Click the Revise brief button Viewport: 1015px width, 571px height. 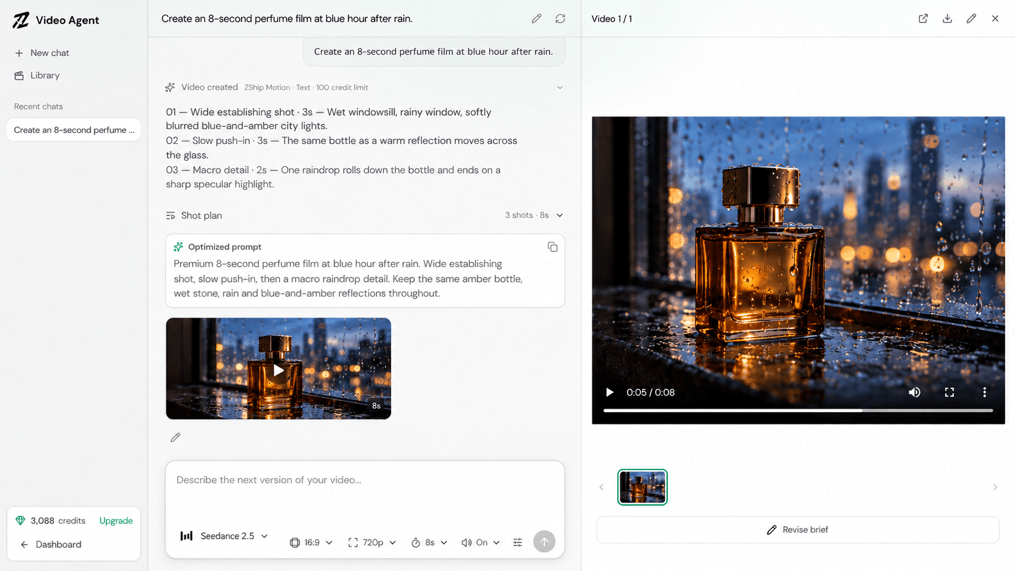(x=798, y=530)
